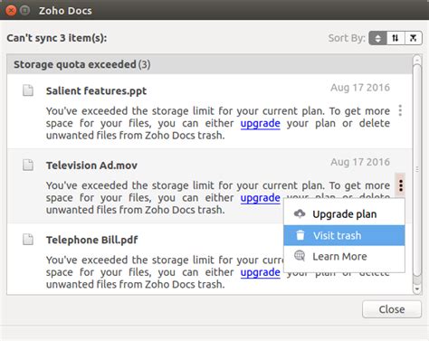Image resolution: width=429 pixels, height=341 pixels.
Task: Open options menu for Salient features.ppt
Action: [x=400, y=110]
